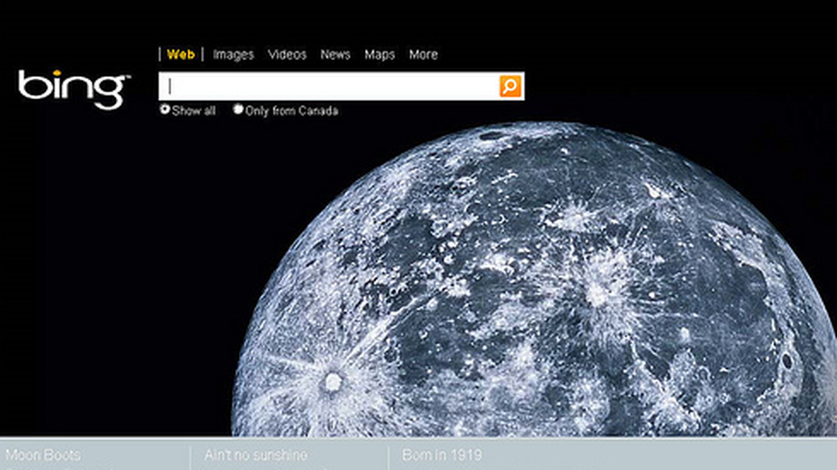837x470 pixels.
Task: Switch to the Web search tab
Action: (x=180, y=55)
